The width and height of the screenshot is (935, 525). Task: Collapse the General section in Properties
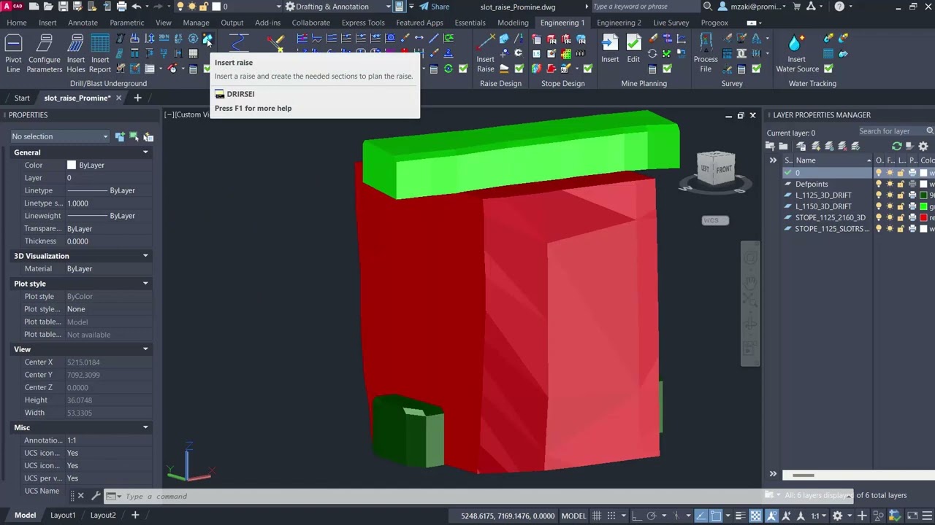[145, 152]
